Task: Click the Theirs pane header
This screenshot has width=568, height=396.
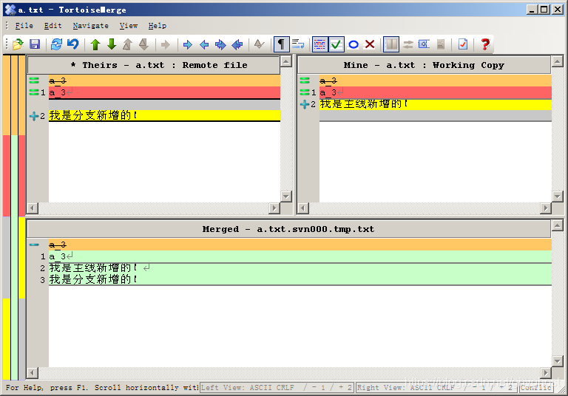Action: tap(154, 65)
